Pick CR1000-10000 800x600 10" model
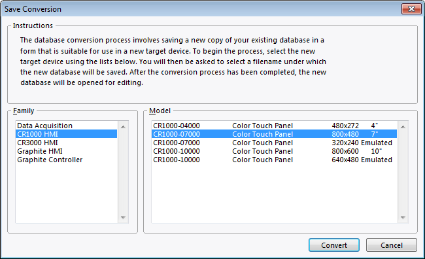 (x=275, y=151)
